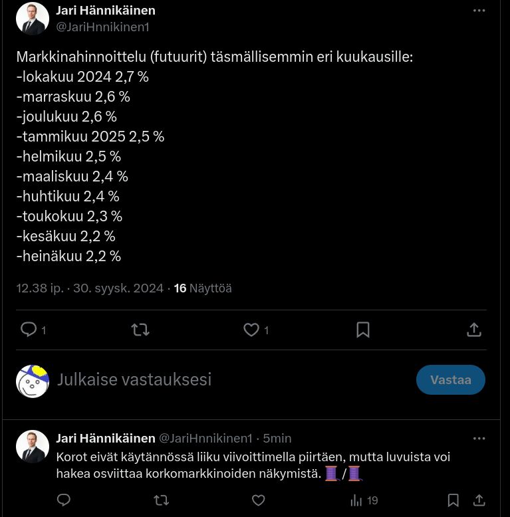Screen dimensions: 510x517
Task: Click the @JariHnnikinen1 handle under main author name
Action: (x=102, y=27)
